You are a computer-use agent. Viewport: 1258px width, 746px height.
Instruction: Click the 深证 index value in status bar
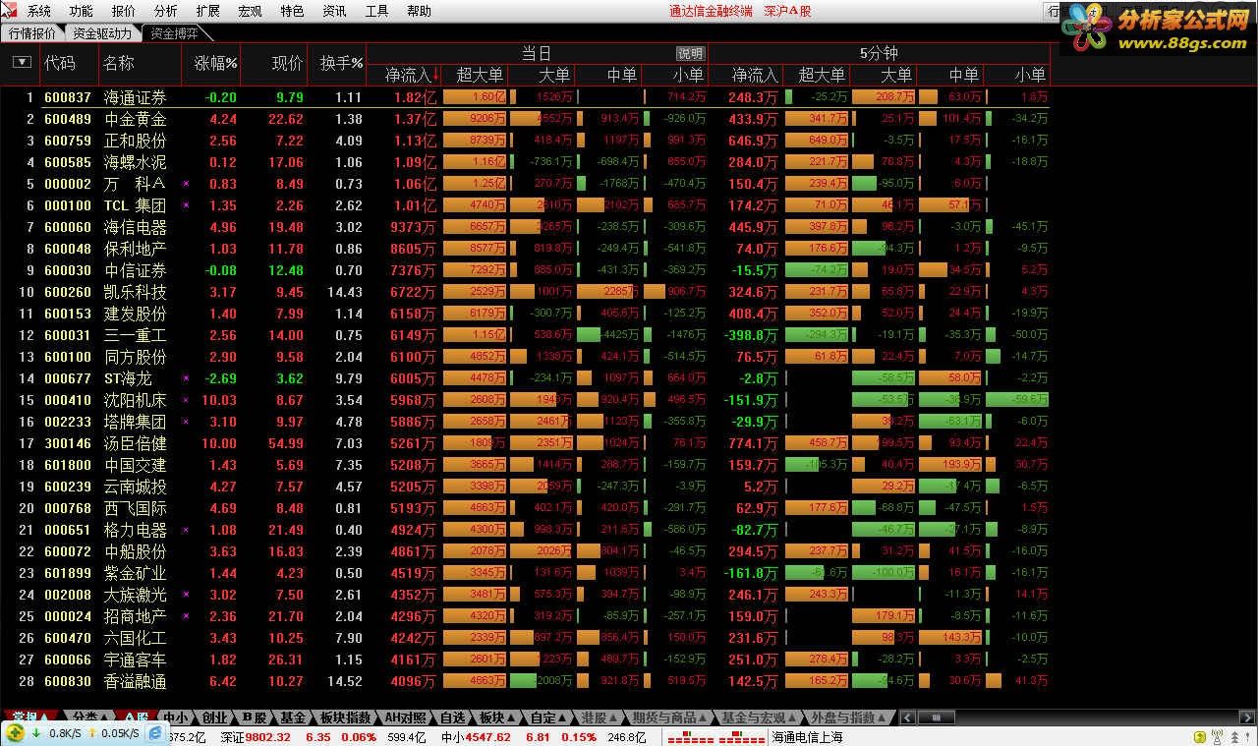click(x=267, y=737)
